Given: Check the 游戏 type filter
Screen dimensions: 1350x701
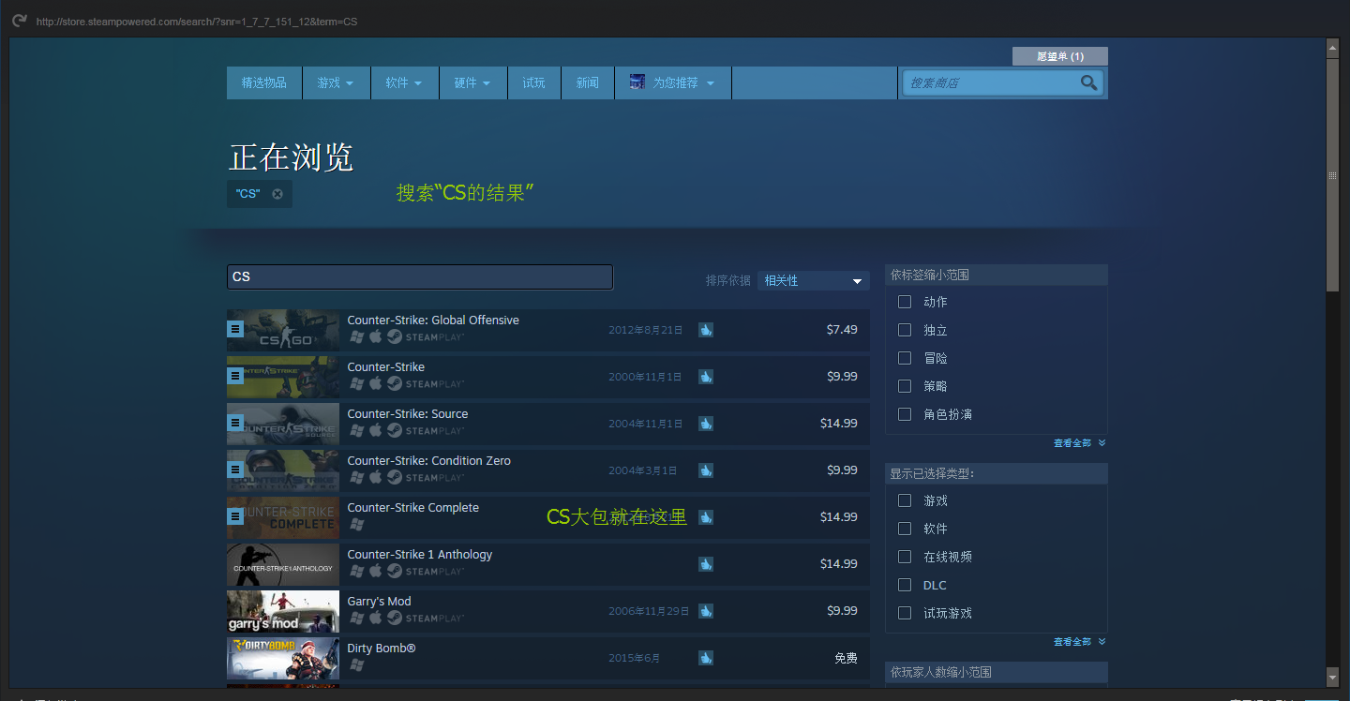Looking at the screenshot, I should pyautogui.click(x=905, y=500).
